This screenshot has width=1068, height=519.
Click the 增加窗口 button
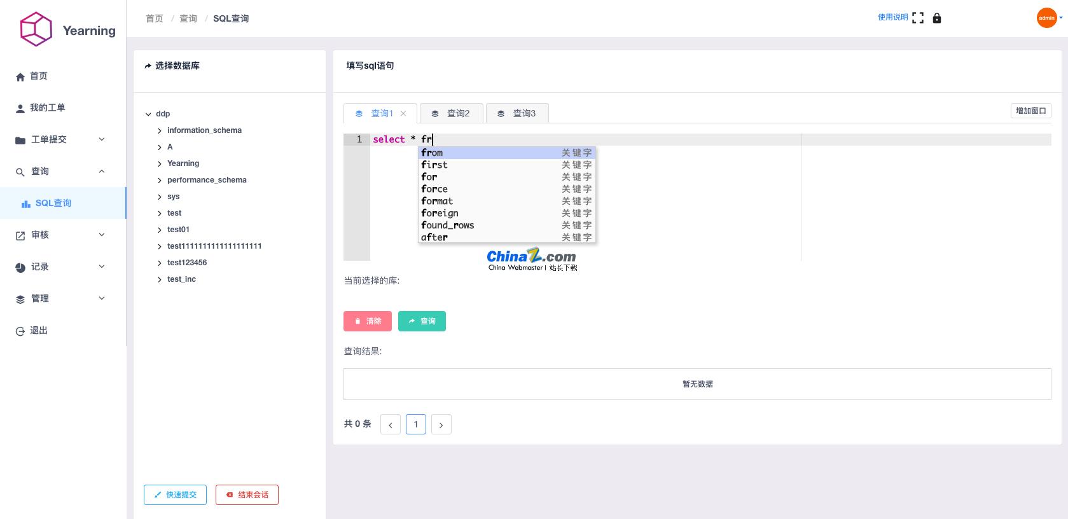pos(1030,111)
